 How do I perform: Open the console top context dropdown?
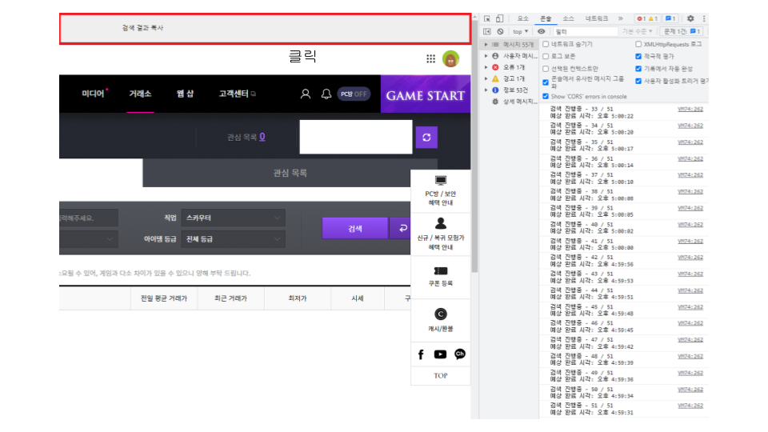(x=520, y=31)
